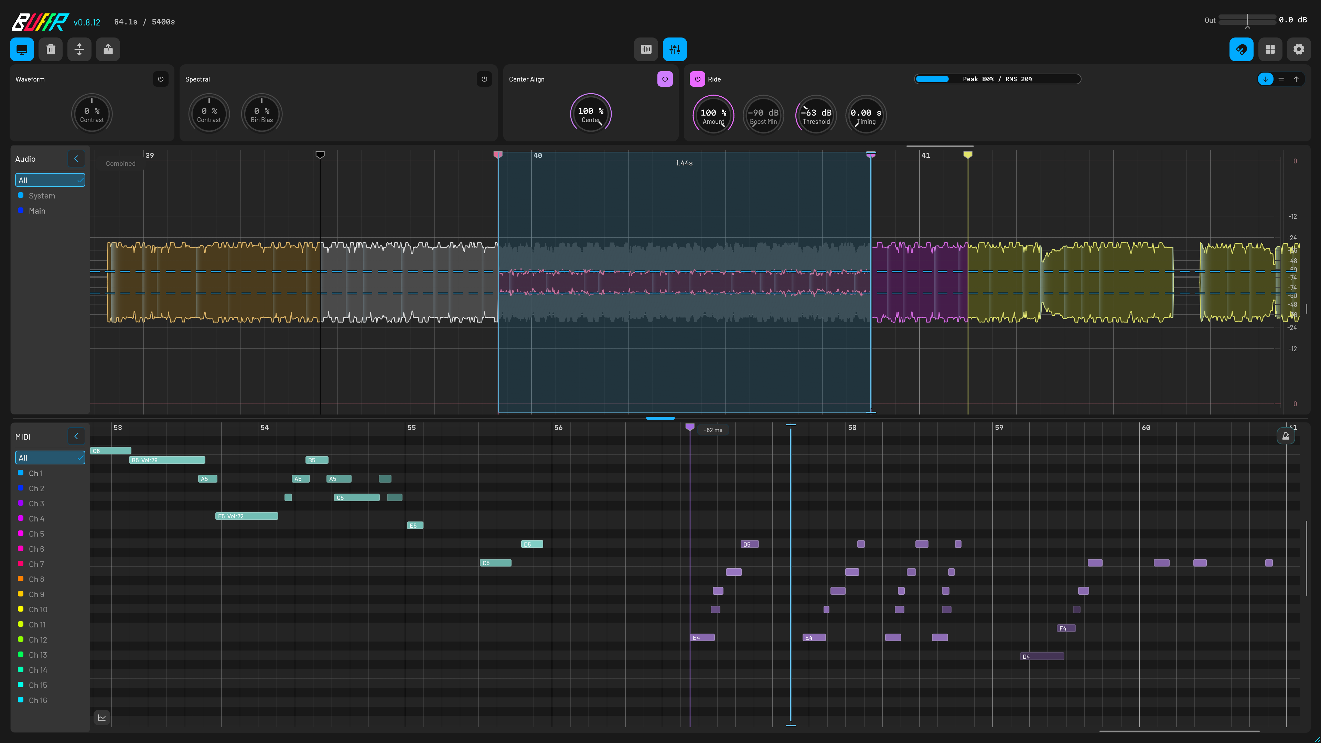Select the mixer sliders icon button
This screenshot has height=743, width=1321.
click(x=674, y=49)
